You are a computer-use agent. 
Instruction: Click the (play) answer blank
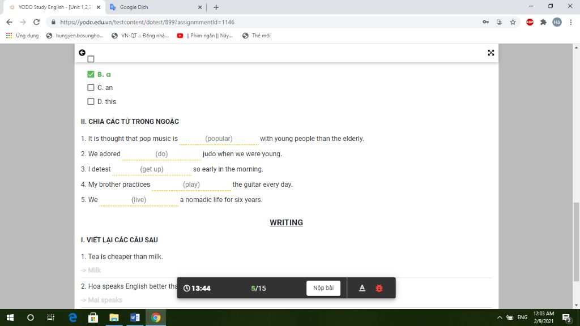[x=191, y=185]
